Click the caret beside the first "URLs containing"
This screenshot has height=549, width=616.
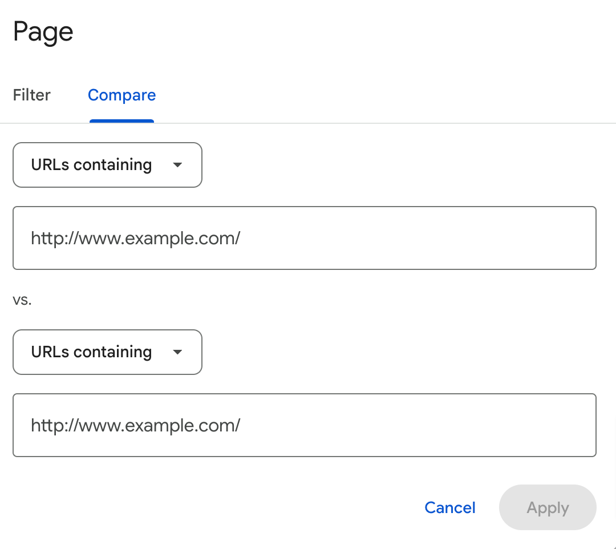point(177,165)
